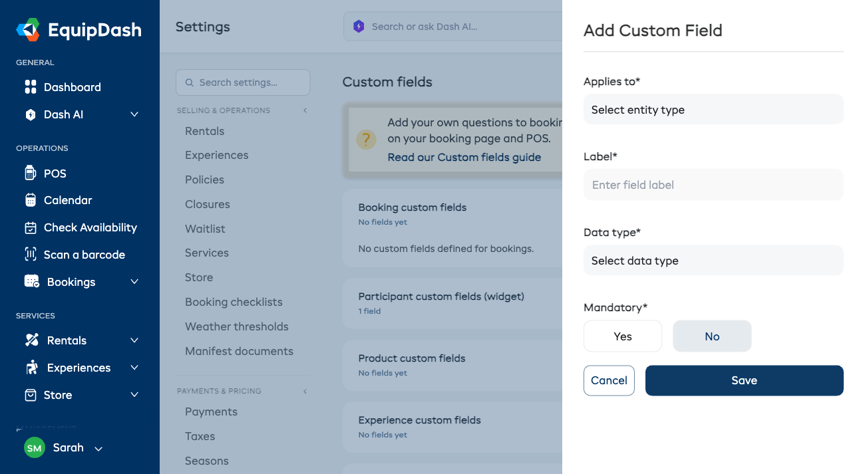Expand the Bookings submenu chevron

134,282
